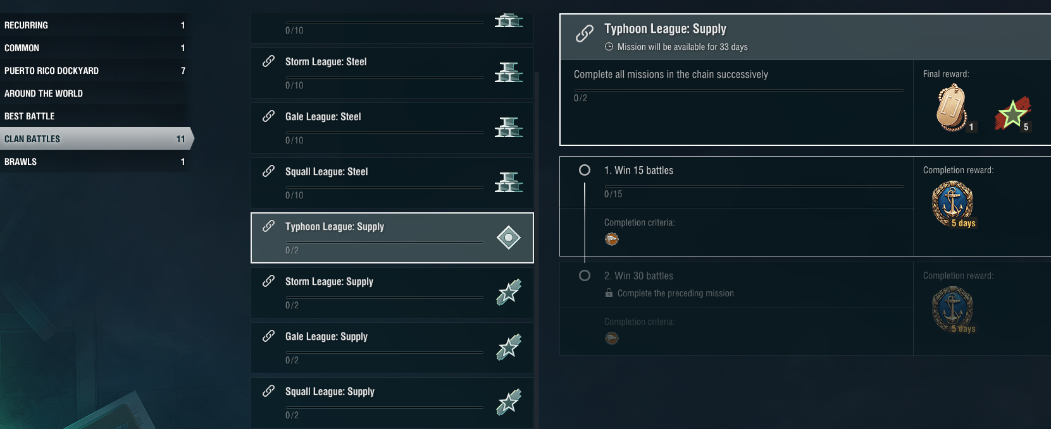Click the 5-day anchor completion reward badge
The width and height of the screenshot is (1051, 429).
[952, 203]
